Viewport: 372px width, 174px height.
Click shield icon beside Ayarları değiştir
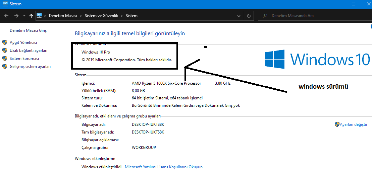[337, 124]
